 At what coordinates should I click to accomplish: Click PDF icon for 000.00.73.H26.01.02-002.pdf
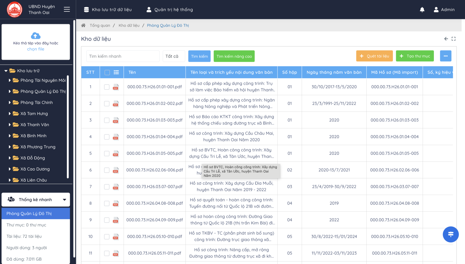click(116, 103)
